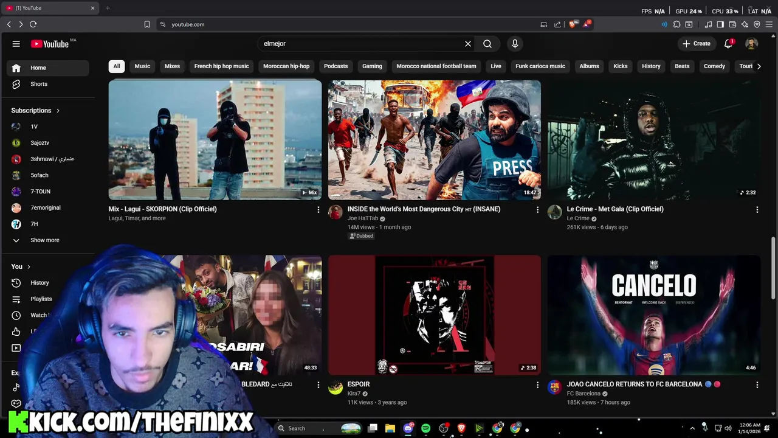Show hidden tray icons chevron

click(x=692, y=428)
